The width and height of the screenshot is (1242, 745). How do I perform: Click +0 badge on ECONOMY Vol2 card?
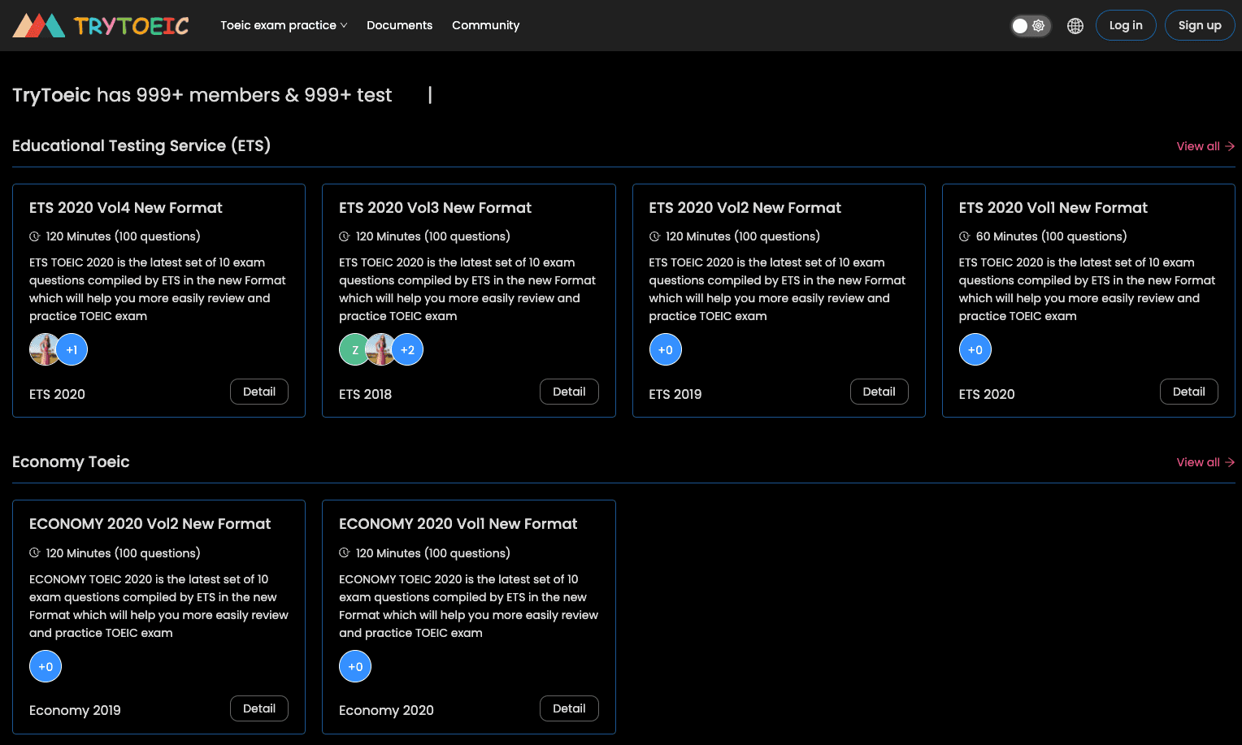[x=46, y=667]
